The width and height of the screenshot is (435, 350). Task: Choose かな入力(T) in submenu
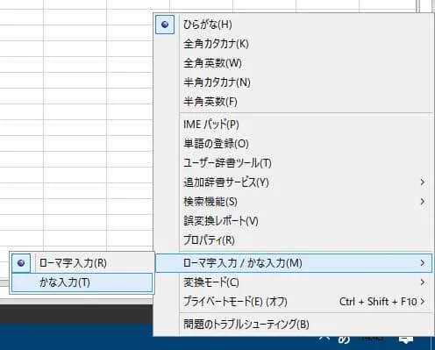[82, 282]
